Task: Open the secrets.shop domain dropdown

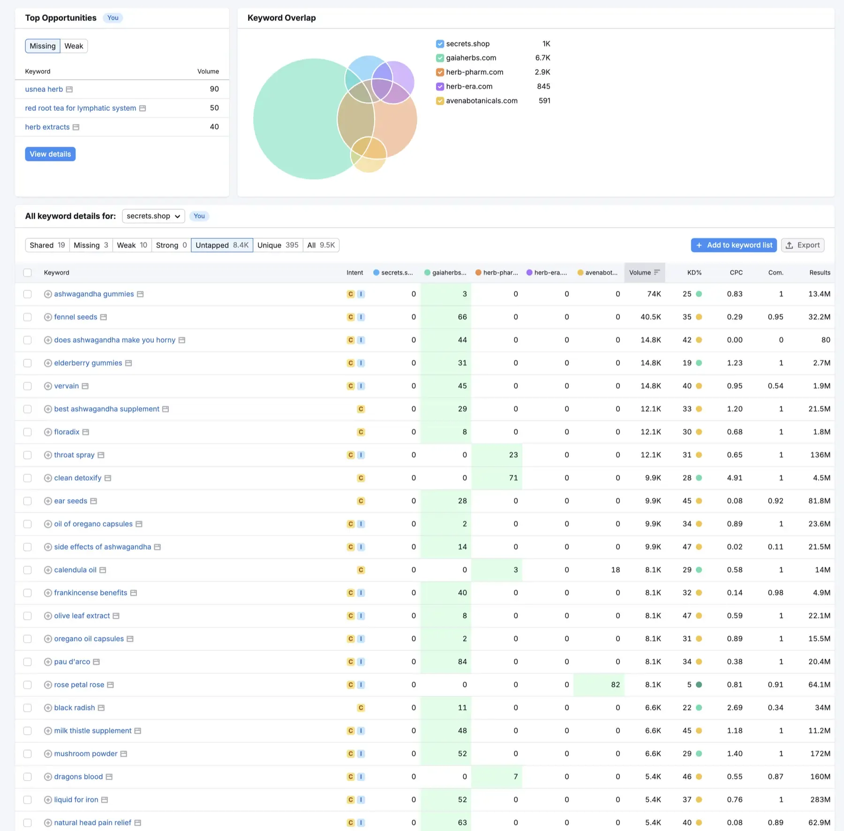Action: pyautogui.click(x=153, y=216)
